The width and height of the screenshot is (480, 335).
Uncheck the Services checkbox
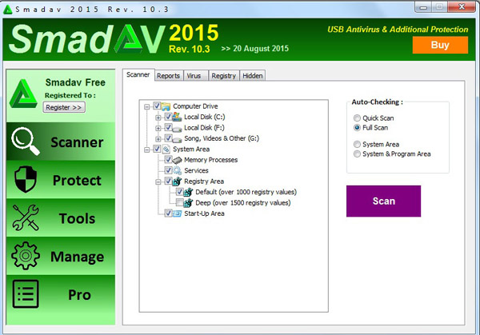[x=168, y=170]
